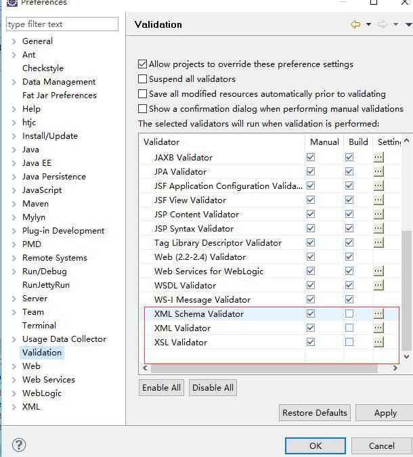413x457 pixels.
Task: Click the Help question mark icon
Action: point(19,445)
